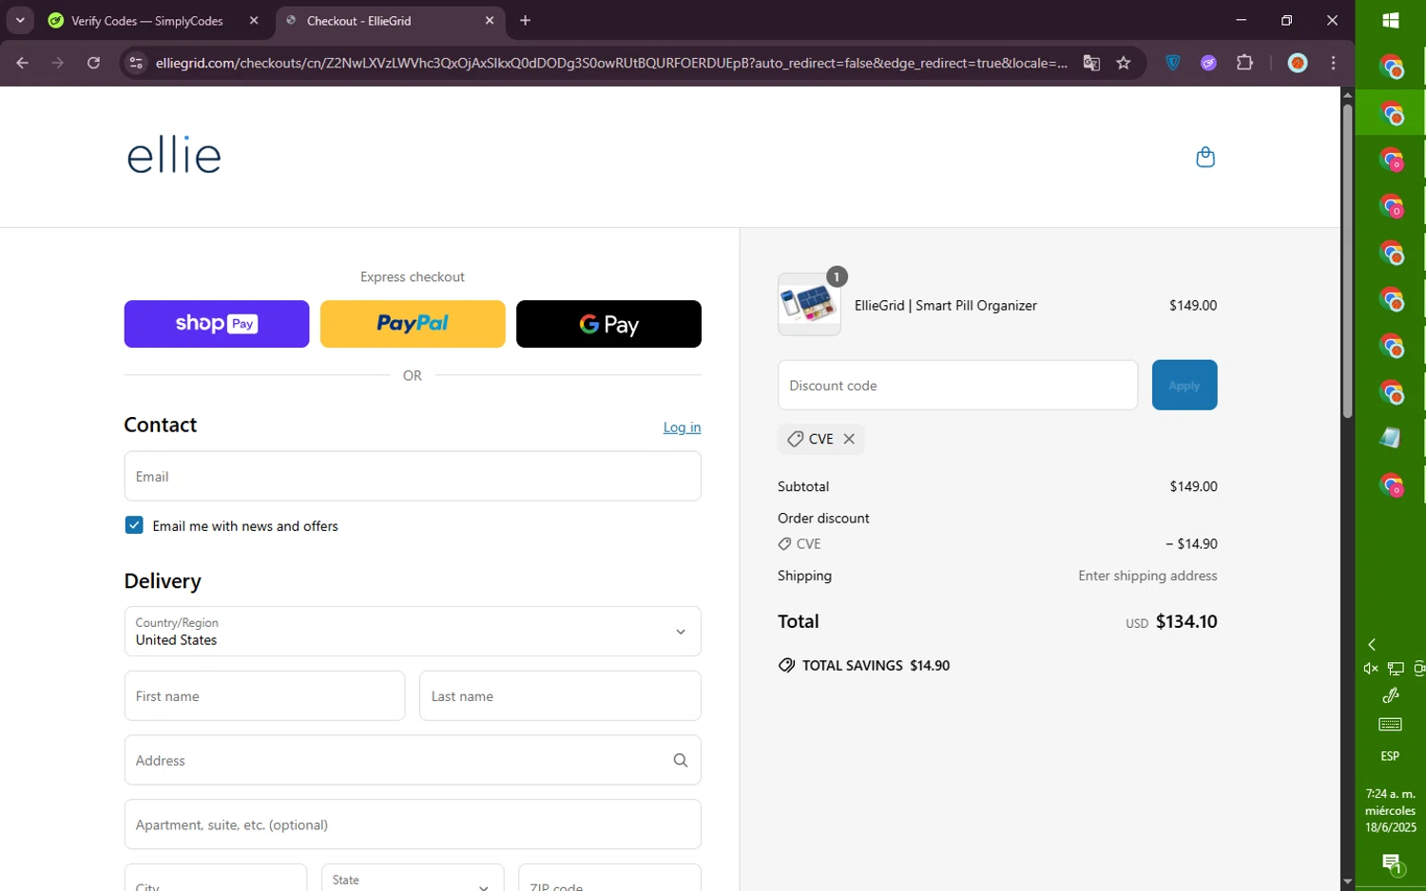Focus the Email input field

point(413,476)
